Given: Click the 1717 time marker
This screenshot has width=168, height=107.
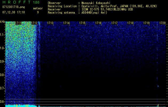Looking at the screenshot, I should coord(114,23).
